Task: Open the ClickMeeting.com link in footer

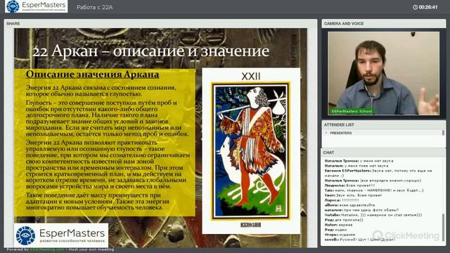Action: (47, 249)
